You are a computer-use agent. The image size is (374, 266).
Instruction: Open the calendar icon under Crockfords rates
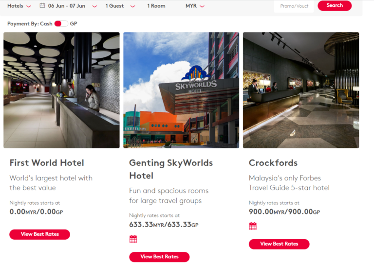pyautogui.click(x=253, y=226)
